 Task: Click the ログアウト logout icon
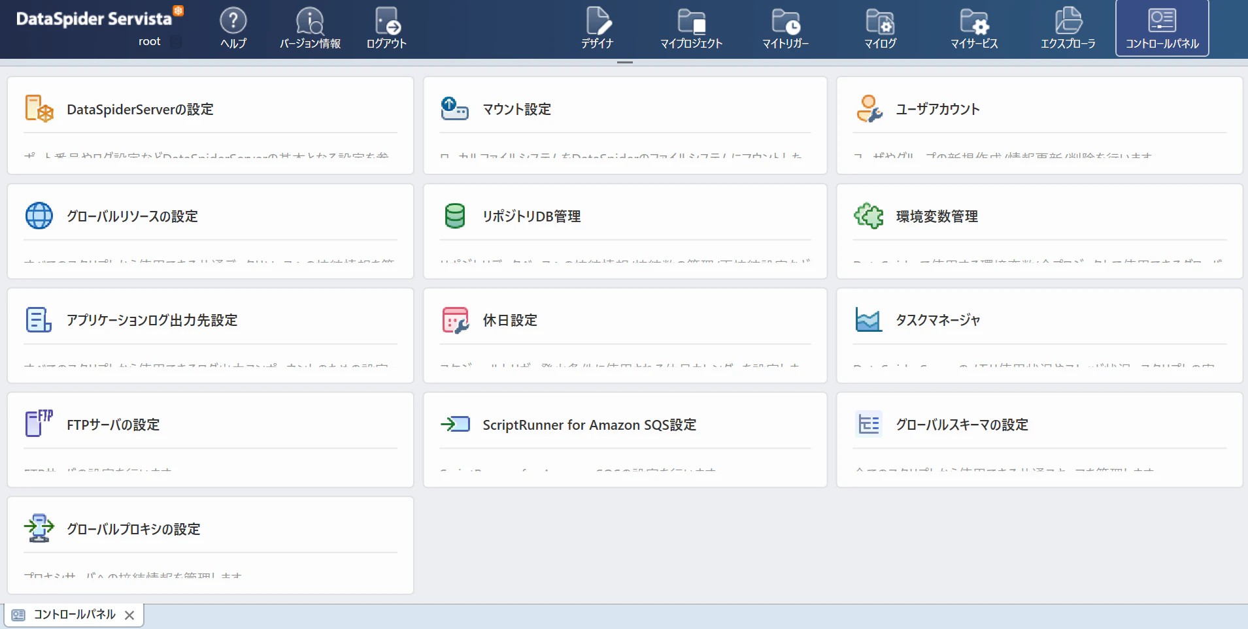pos(386,28)
